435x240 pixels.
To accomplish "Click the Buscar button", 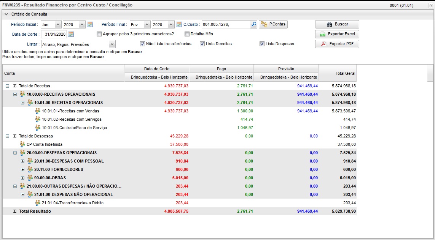I will tap(337, 24).
